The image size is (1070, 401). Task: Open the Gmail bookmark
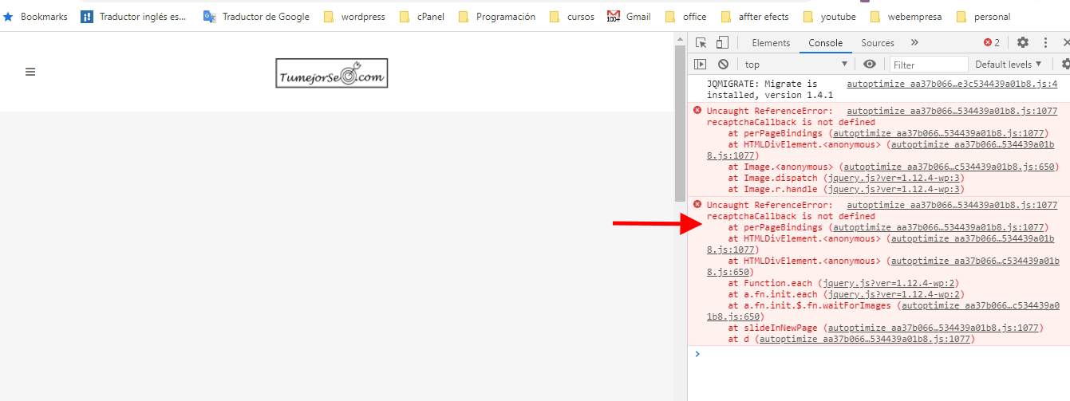[630, 16]
